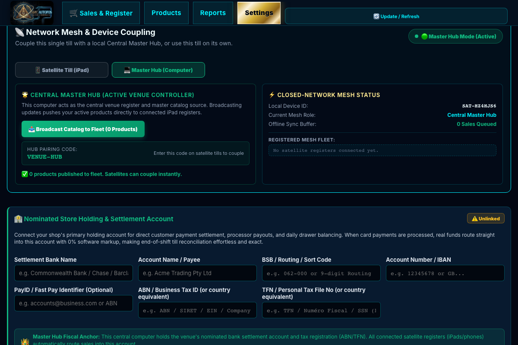Click the Unlinked status badge
Viewport: 518px width, 345px height.
[486, 218]
